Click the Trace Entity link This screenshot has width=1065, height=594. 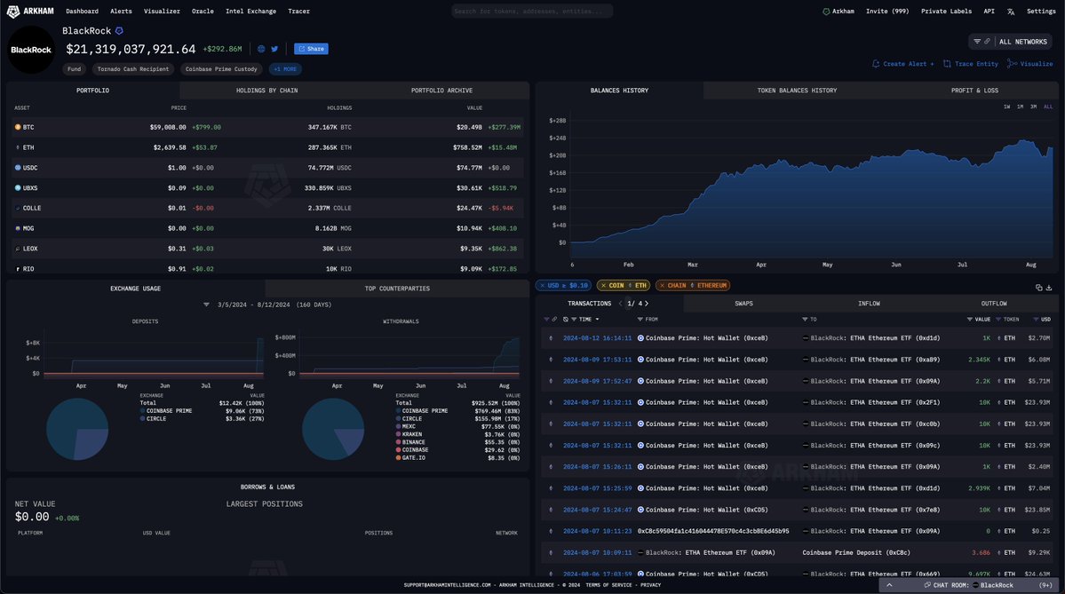click(971, 64)
